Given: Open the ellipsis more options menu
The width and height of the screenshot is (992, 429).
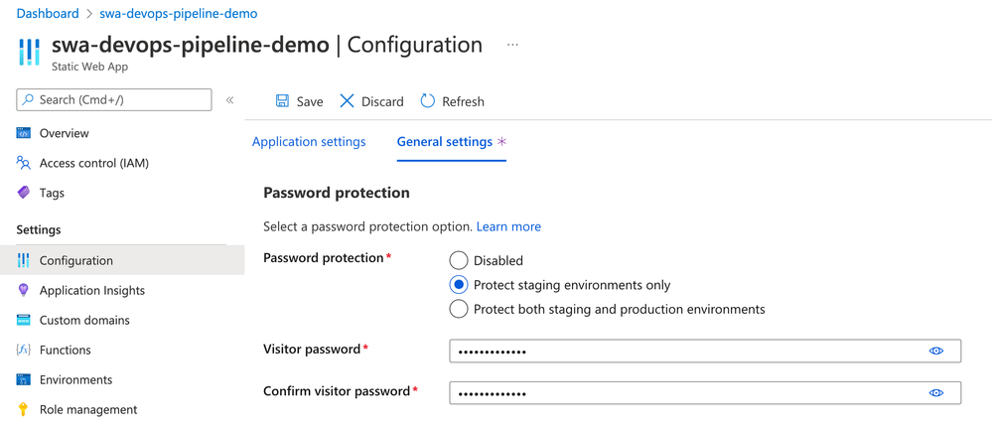Looking at the screenshot, I should click(512, 46).
